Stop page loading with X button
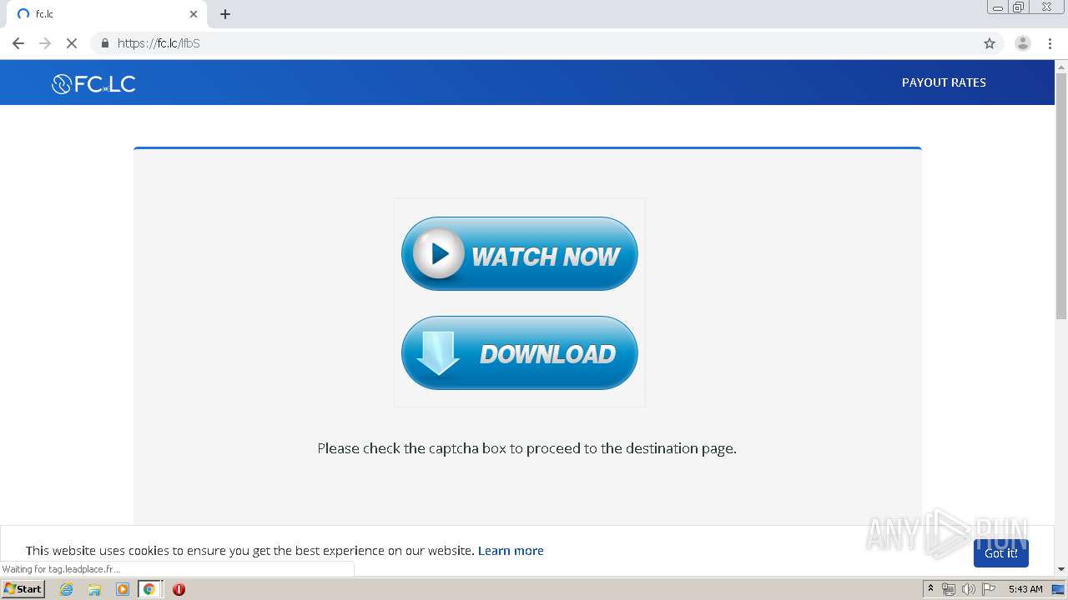 tap(72, 43)
